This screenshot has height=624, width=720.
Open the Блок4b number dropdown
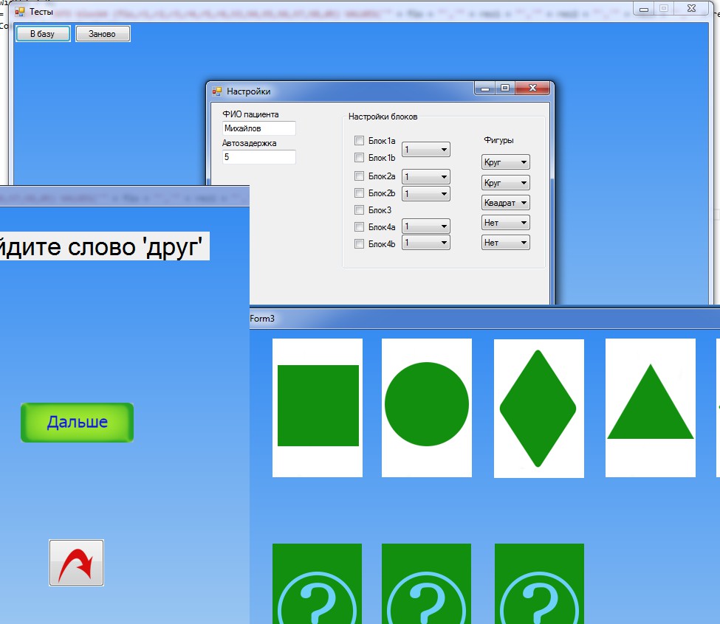point(426,242)
